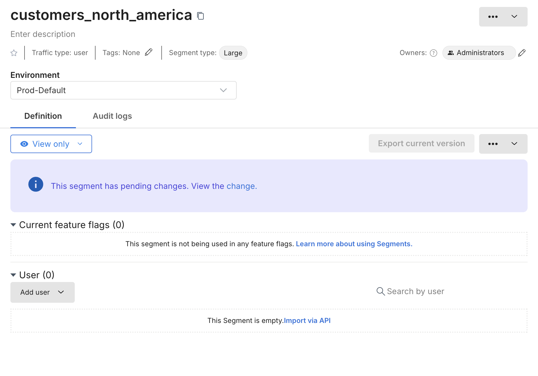Edit owners using the pencil icon
This screenshot has height=376, width=538.
click(522, 53)
